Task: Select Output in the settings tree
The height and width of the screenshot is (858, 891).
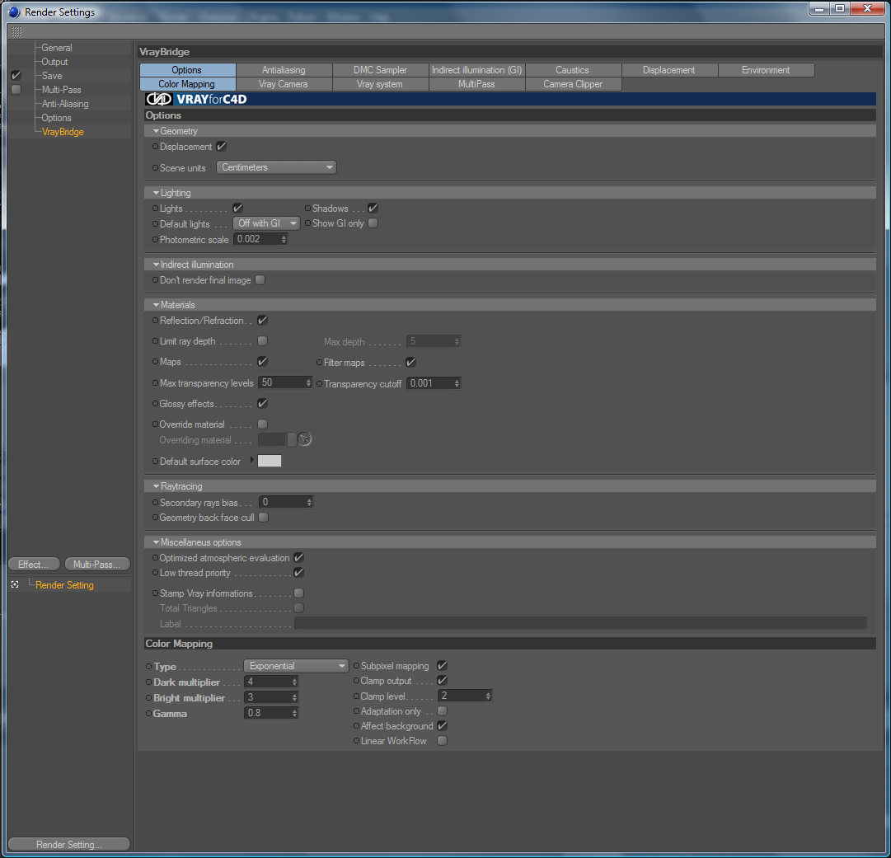Action: pos(54,62)
